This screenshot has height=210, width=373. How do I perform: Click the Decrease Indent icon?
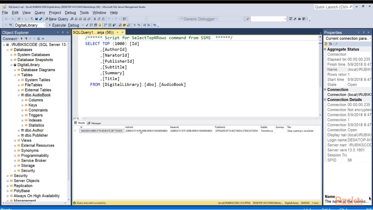coord(145,25)
